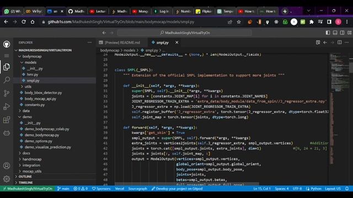The image size is (353, 198).
Task: Open the Remote Explorer activity icon
Action: point(7,133)
